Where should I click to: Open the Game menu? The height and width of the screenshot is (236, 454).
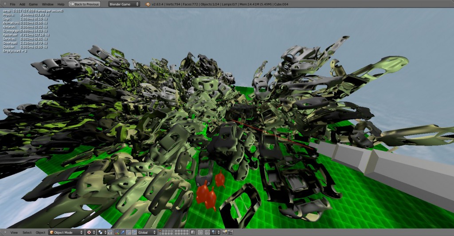(33, 4)
